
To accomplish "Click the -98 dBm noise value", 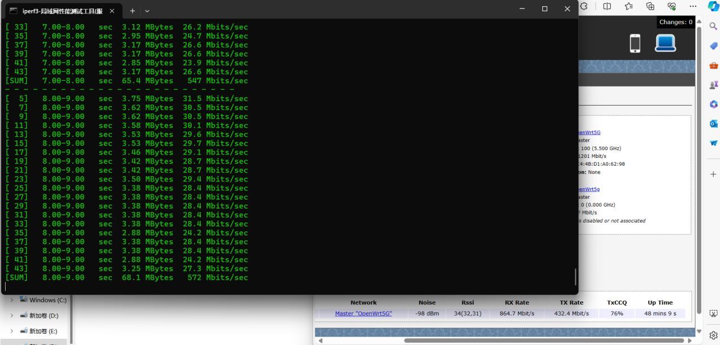I will [x=427, y=314].
